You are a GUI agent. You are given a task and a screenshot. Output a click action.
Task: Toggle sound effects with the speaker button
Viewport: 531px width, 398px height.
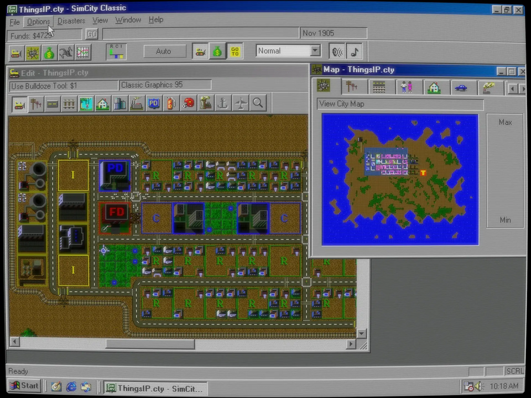(337, 51)
